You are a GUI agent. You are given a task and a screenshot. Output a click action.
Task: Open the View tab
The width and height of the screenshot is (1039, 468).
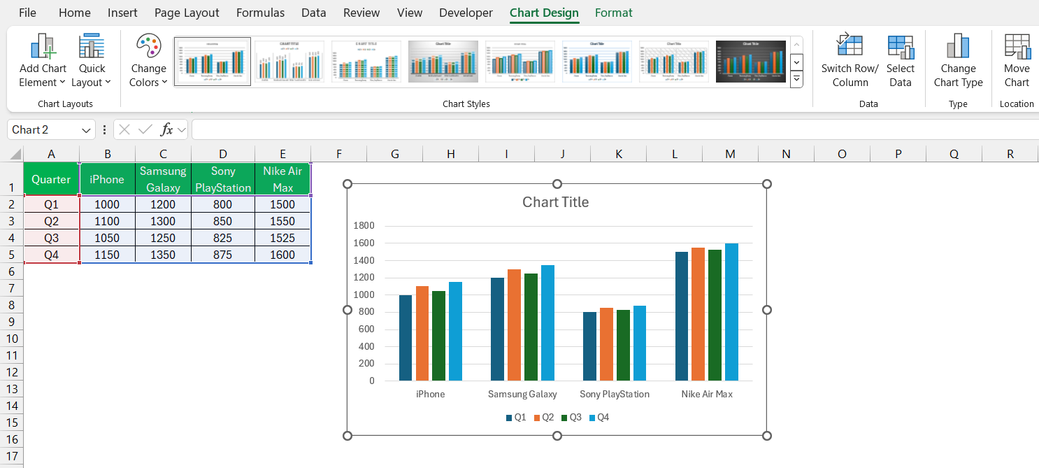click(410, 13)
